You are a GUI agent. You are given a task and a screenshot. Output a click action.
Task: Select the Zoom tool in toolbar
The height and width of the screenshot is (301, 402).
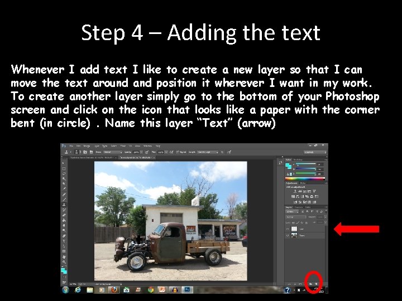pos(64,262)
